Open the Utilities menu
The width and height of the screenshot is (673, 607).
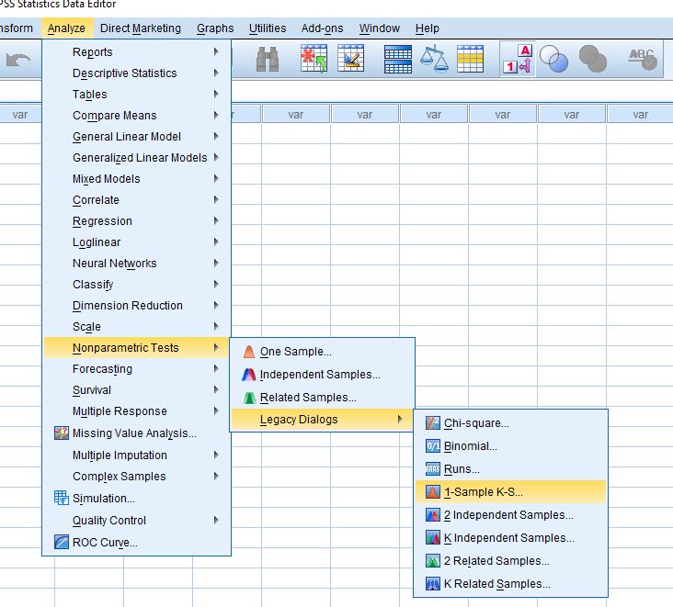click(268, 28)
